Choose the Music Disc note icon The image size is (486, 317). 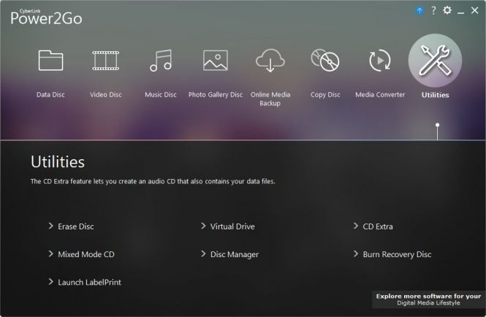pyautogui.click(x=161, y=61)
